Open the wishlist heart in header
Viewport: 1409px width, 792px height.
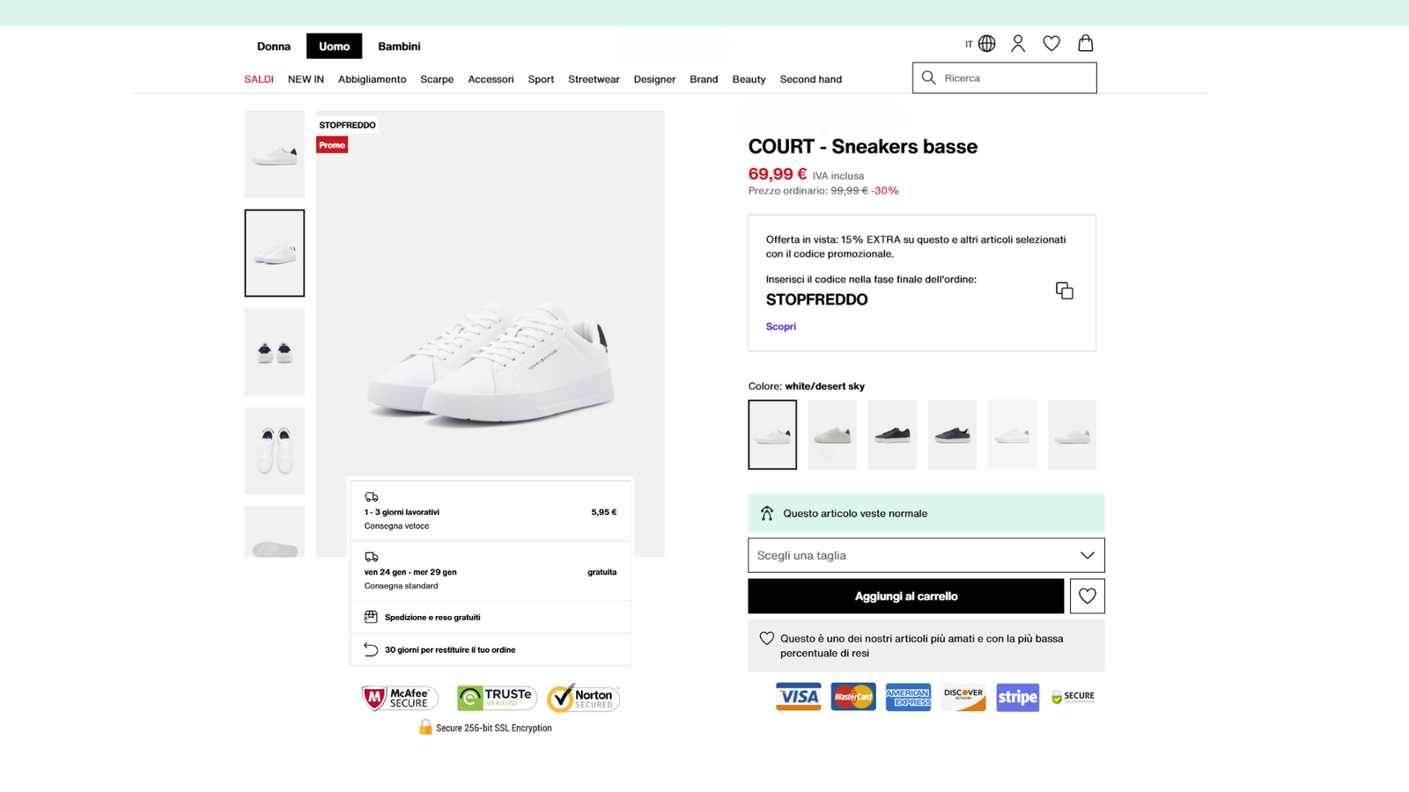click(x=1051, y=44)
